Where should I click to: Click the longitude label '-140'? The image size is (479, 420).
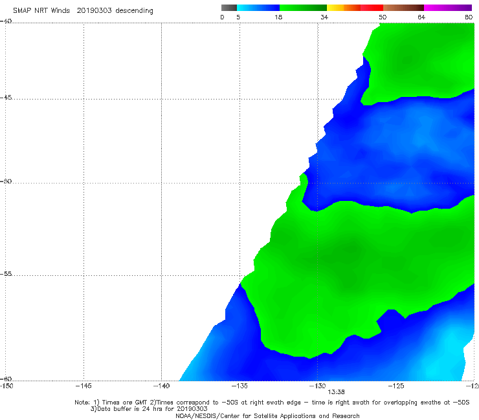tap(161, 386)
